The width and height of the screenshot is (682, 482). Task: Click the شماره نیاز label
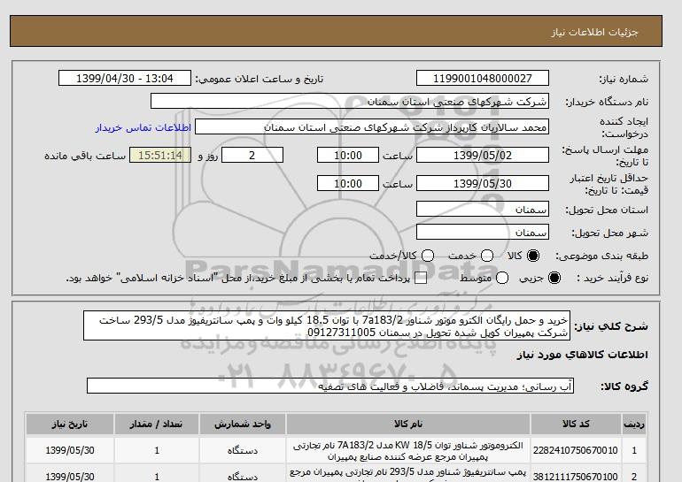click(x=624, y=79)
